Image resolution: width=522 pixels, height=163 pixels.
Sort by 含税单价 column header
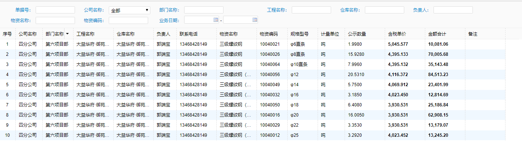(x=405, y=34)
